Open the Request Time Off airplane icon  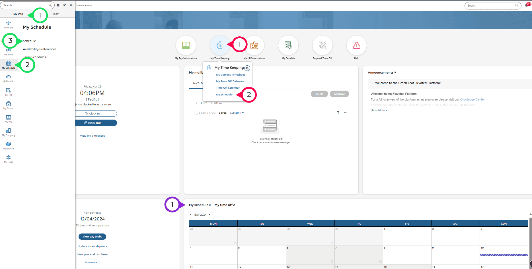pos(323,45)
